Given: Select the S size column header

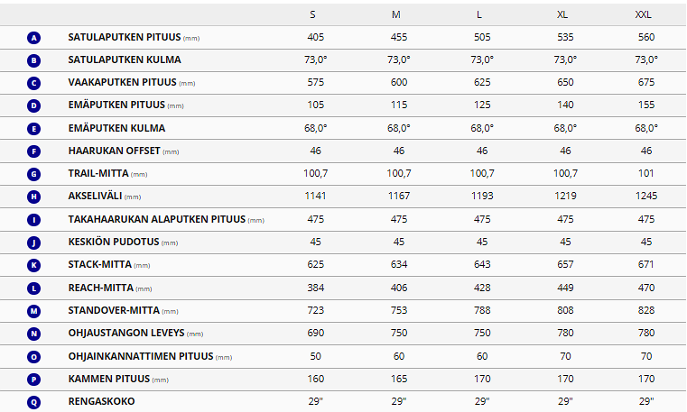Looking at the screenshot, I should [313, 14].
